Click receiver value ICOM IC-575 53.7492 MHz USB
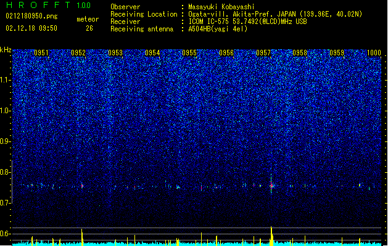 click(x=247, y=22)
